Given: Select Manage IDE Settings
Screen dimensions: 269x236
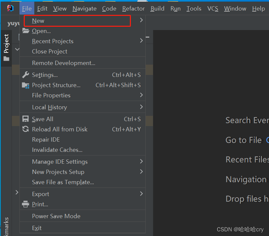Looking at the screenshot, I should (x=82, y=162).
